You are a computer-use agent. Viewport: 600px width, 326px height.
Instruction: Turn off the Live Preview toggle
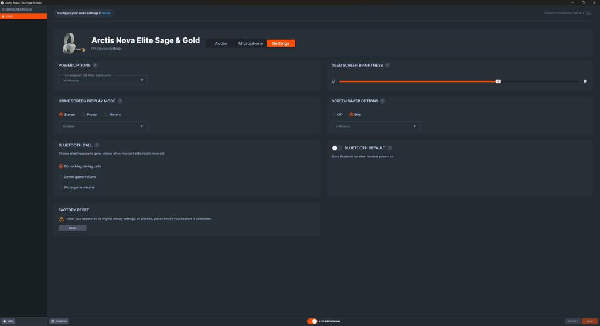[x=312, y=321]
